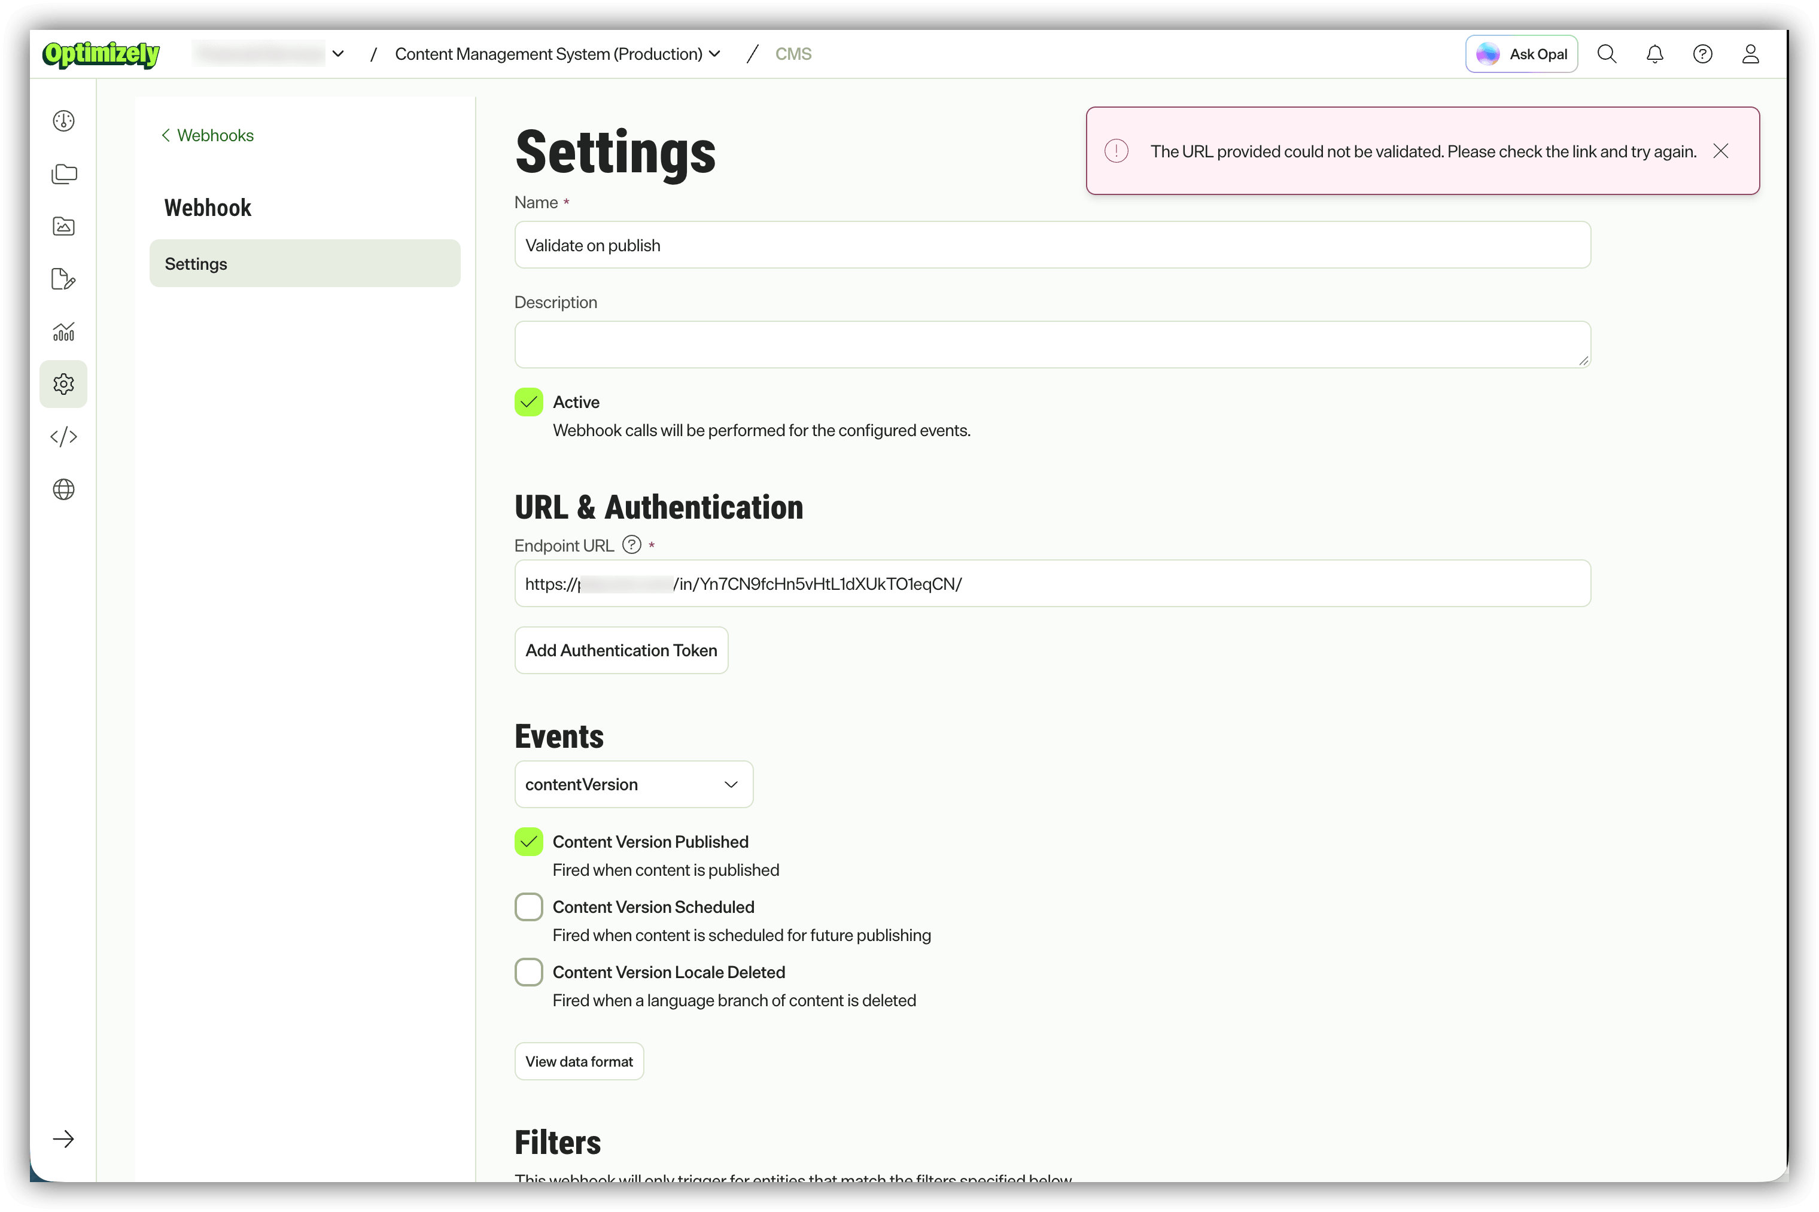Uncheck Content Version Published
1819x1212 pixels.
click(529, 842)
